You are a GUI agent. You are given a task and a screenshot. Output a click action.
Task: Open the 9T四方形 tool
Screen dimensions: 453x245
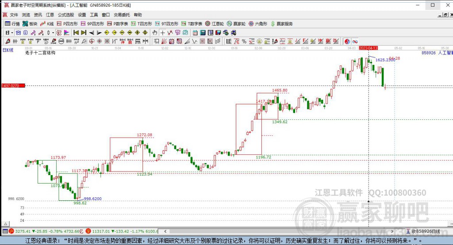(167, 24)
